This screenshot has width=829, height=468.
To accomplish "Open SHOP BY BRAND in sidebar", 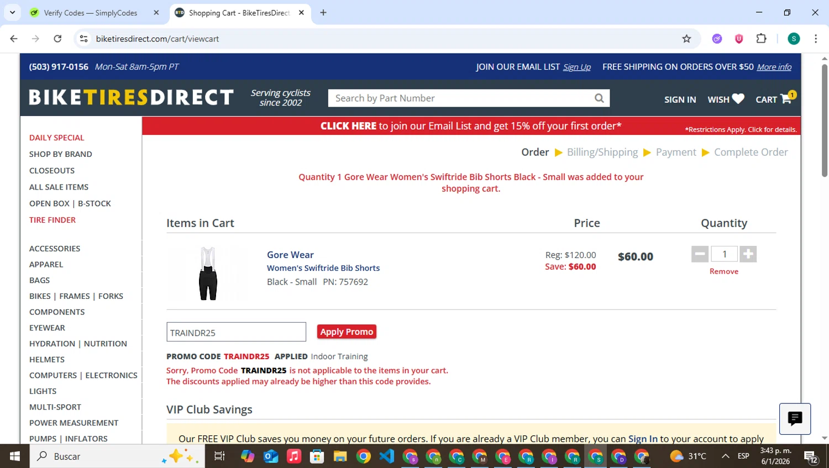I will 61,154.
